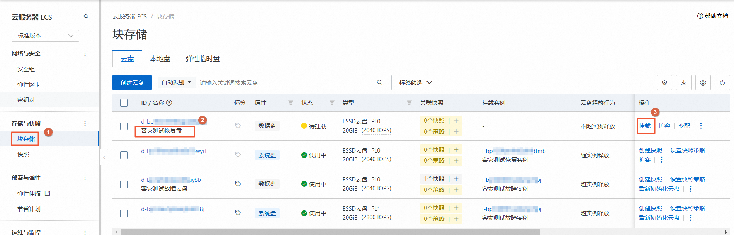Open more actions menu beside 扩容 in wyrl row
Image resolution: width=734 pixels, height=235 pixels.
click(661, 159)
